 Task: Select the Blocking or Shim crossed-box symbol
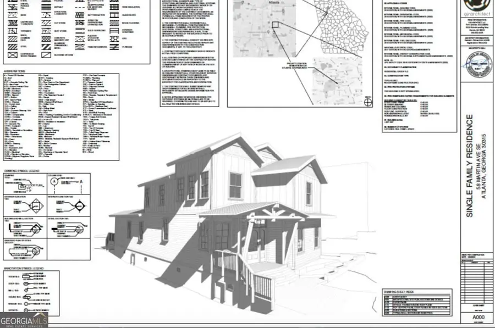coord(46,55)
